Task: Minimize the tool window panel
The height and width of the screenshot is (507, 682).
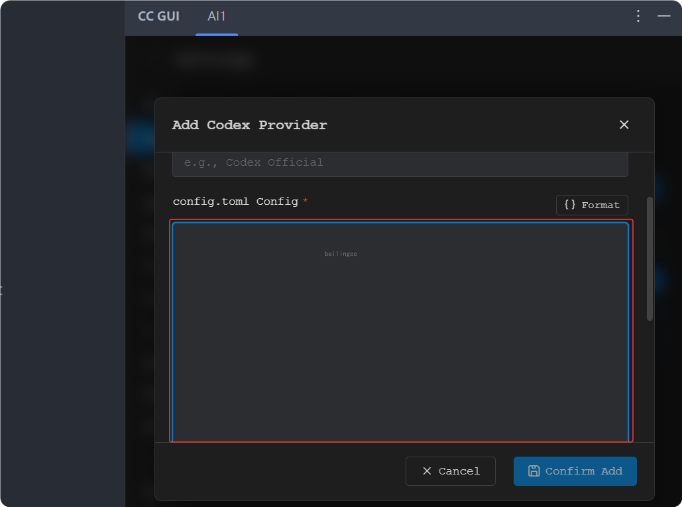Action: (663, 16)
